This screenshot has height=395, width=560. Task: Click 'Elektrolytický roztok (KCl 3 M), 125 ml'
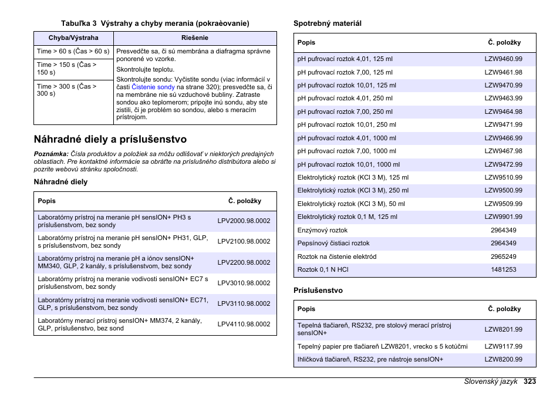tap(353, 177)
